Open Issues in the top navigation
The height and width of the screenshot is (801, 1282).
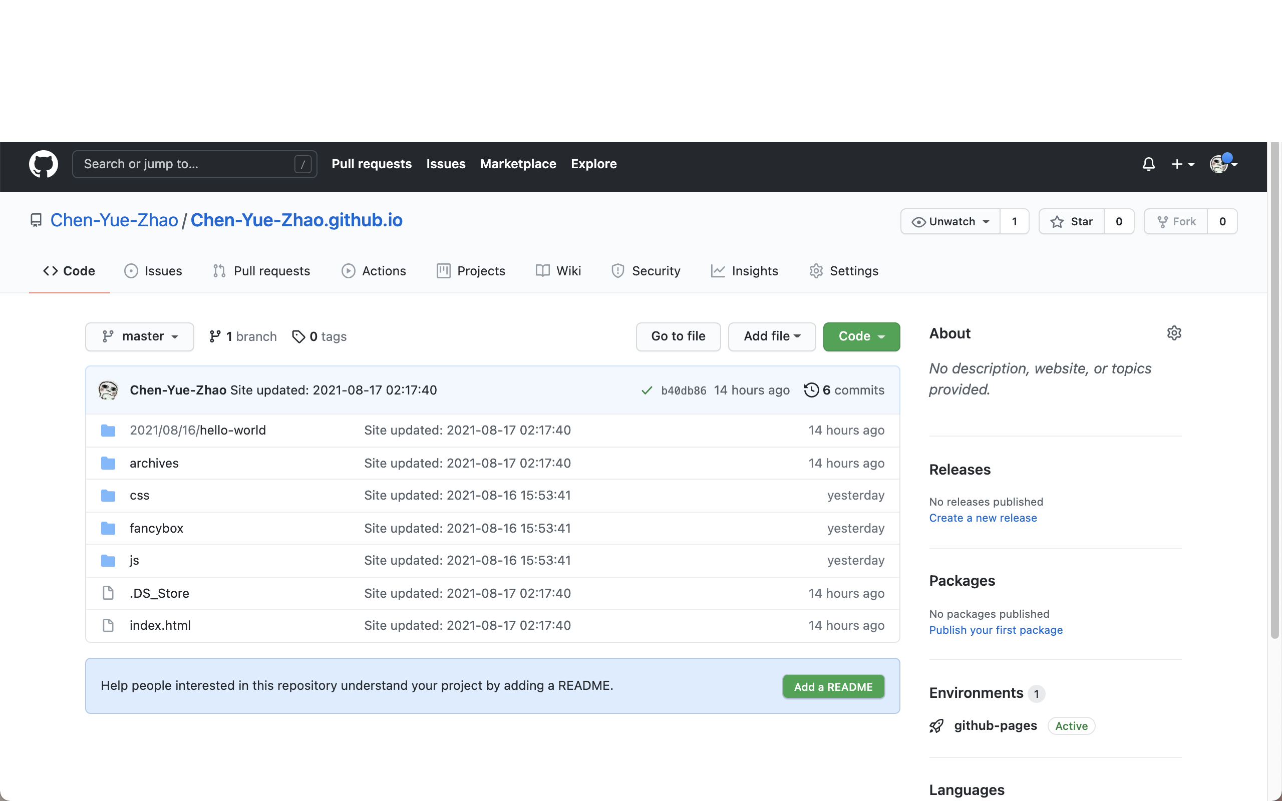(x=446, y=164)
